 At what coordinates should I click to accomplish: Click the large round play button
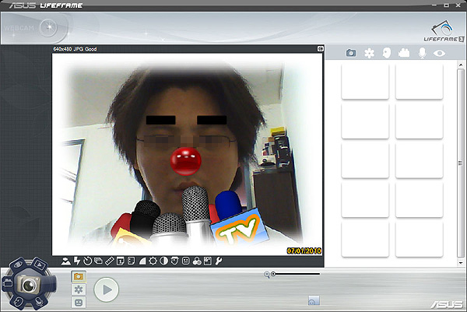point(107,289)
